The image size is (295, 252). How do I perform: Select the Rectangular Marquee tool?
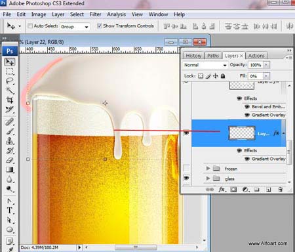click(9, 72)
